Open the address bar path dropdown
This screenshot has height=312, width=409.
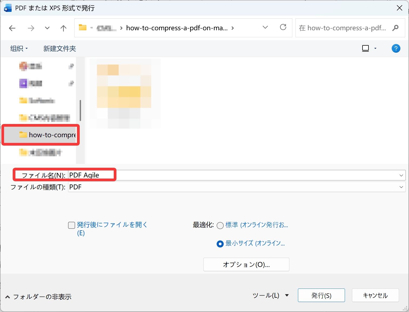point(265,27)
